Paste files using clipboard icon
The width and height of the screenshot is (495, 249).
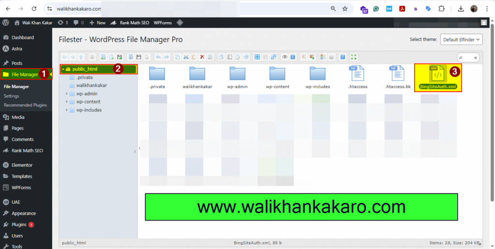tap(194, 57)
